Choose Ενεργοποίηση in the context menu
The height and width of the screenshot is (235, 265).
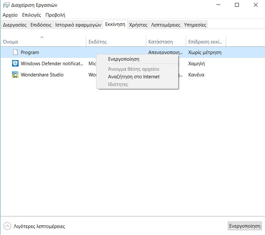[x=124, y=59]
